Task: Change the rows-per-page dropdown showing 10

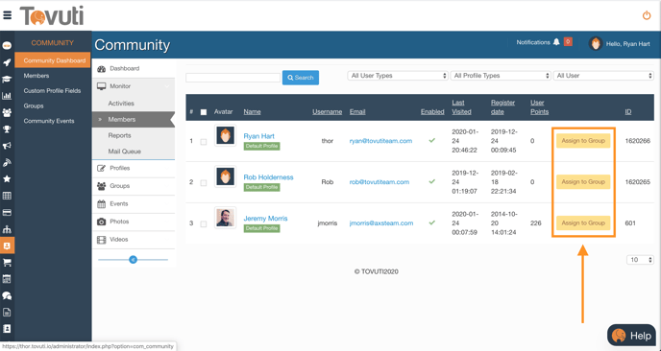Action: [x=640, y=260]
